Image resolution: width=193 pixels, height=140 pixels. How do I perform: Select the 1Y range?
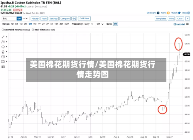39,24
